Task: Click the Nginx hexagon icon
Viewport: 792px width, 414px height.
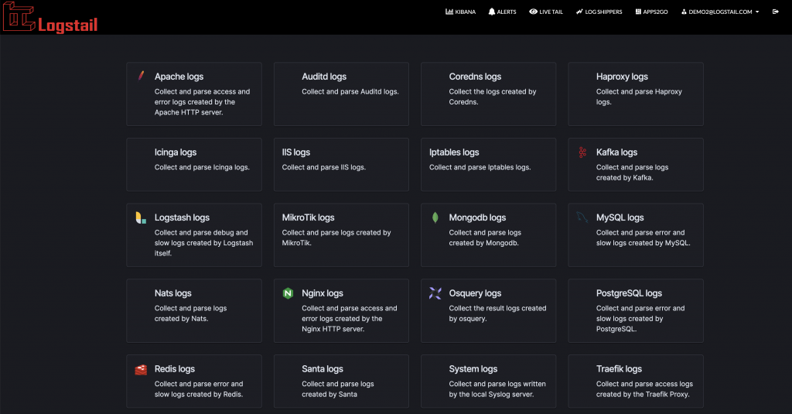Action: (288, 293)
